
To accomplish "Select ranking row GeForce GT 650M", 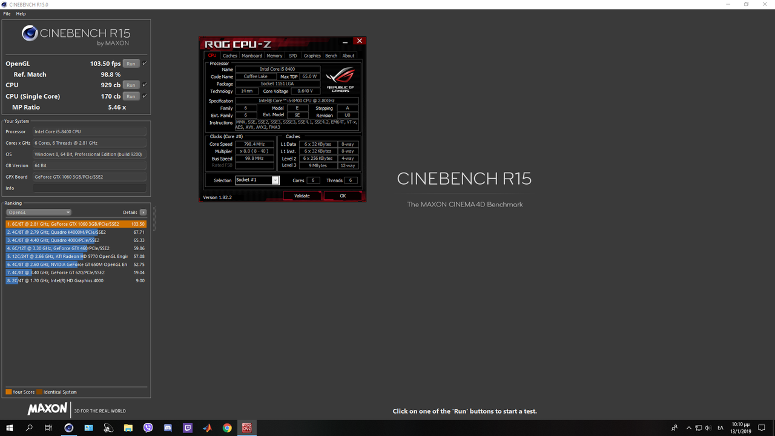I will [x=76, y=265].
